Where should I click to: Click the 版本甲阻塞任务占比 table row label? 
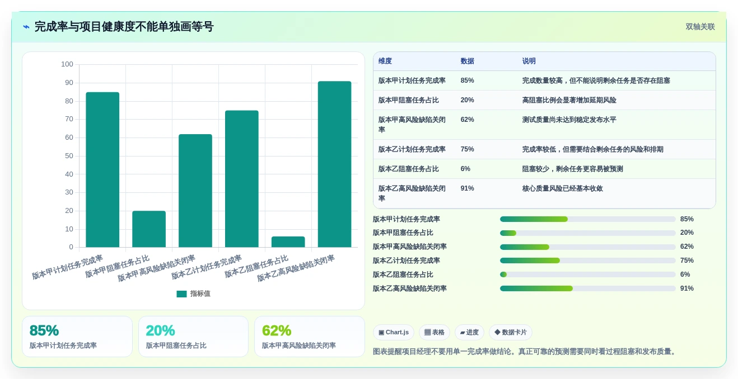[x=409, y=100]
